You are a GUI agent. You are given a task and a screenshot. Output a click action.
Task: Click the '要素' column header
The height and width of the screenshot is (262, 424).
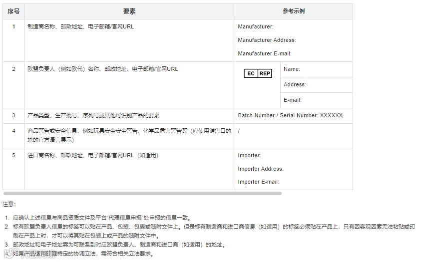click(129, 11)
